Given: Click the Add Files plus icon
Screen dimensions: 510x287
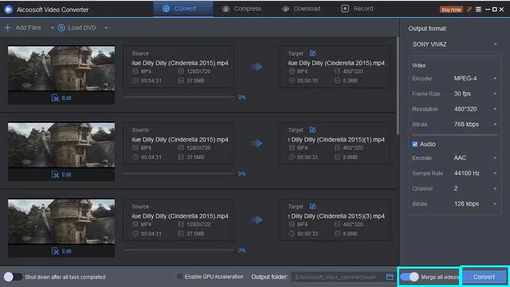Looking at the screenshot, I should pyautogui.click(x=8, y=28).
